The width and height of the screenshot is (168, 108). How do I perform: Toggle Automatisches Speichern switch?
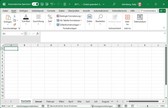click(35, 4)
